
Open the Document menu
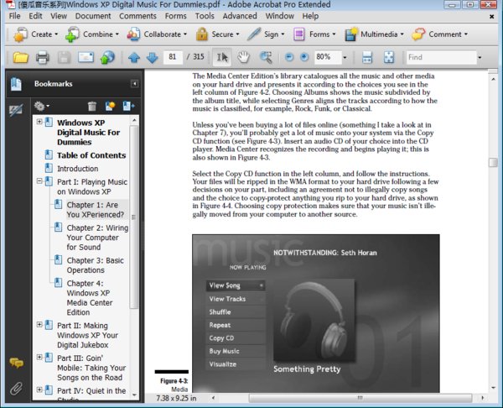(x=93, y=16)
